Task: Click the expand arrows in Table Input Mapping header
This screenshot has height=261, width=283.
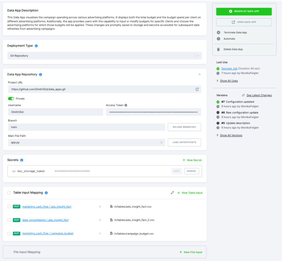Action: tap(172, 193)
